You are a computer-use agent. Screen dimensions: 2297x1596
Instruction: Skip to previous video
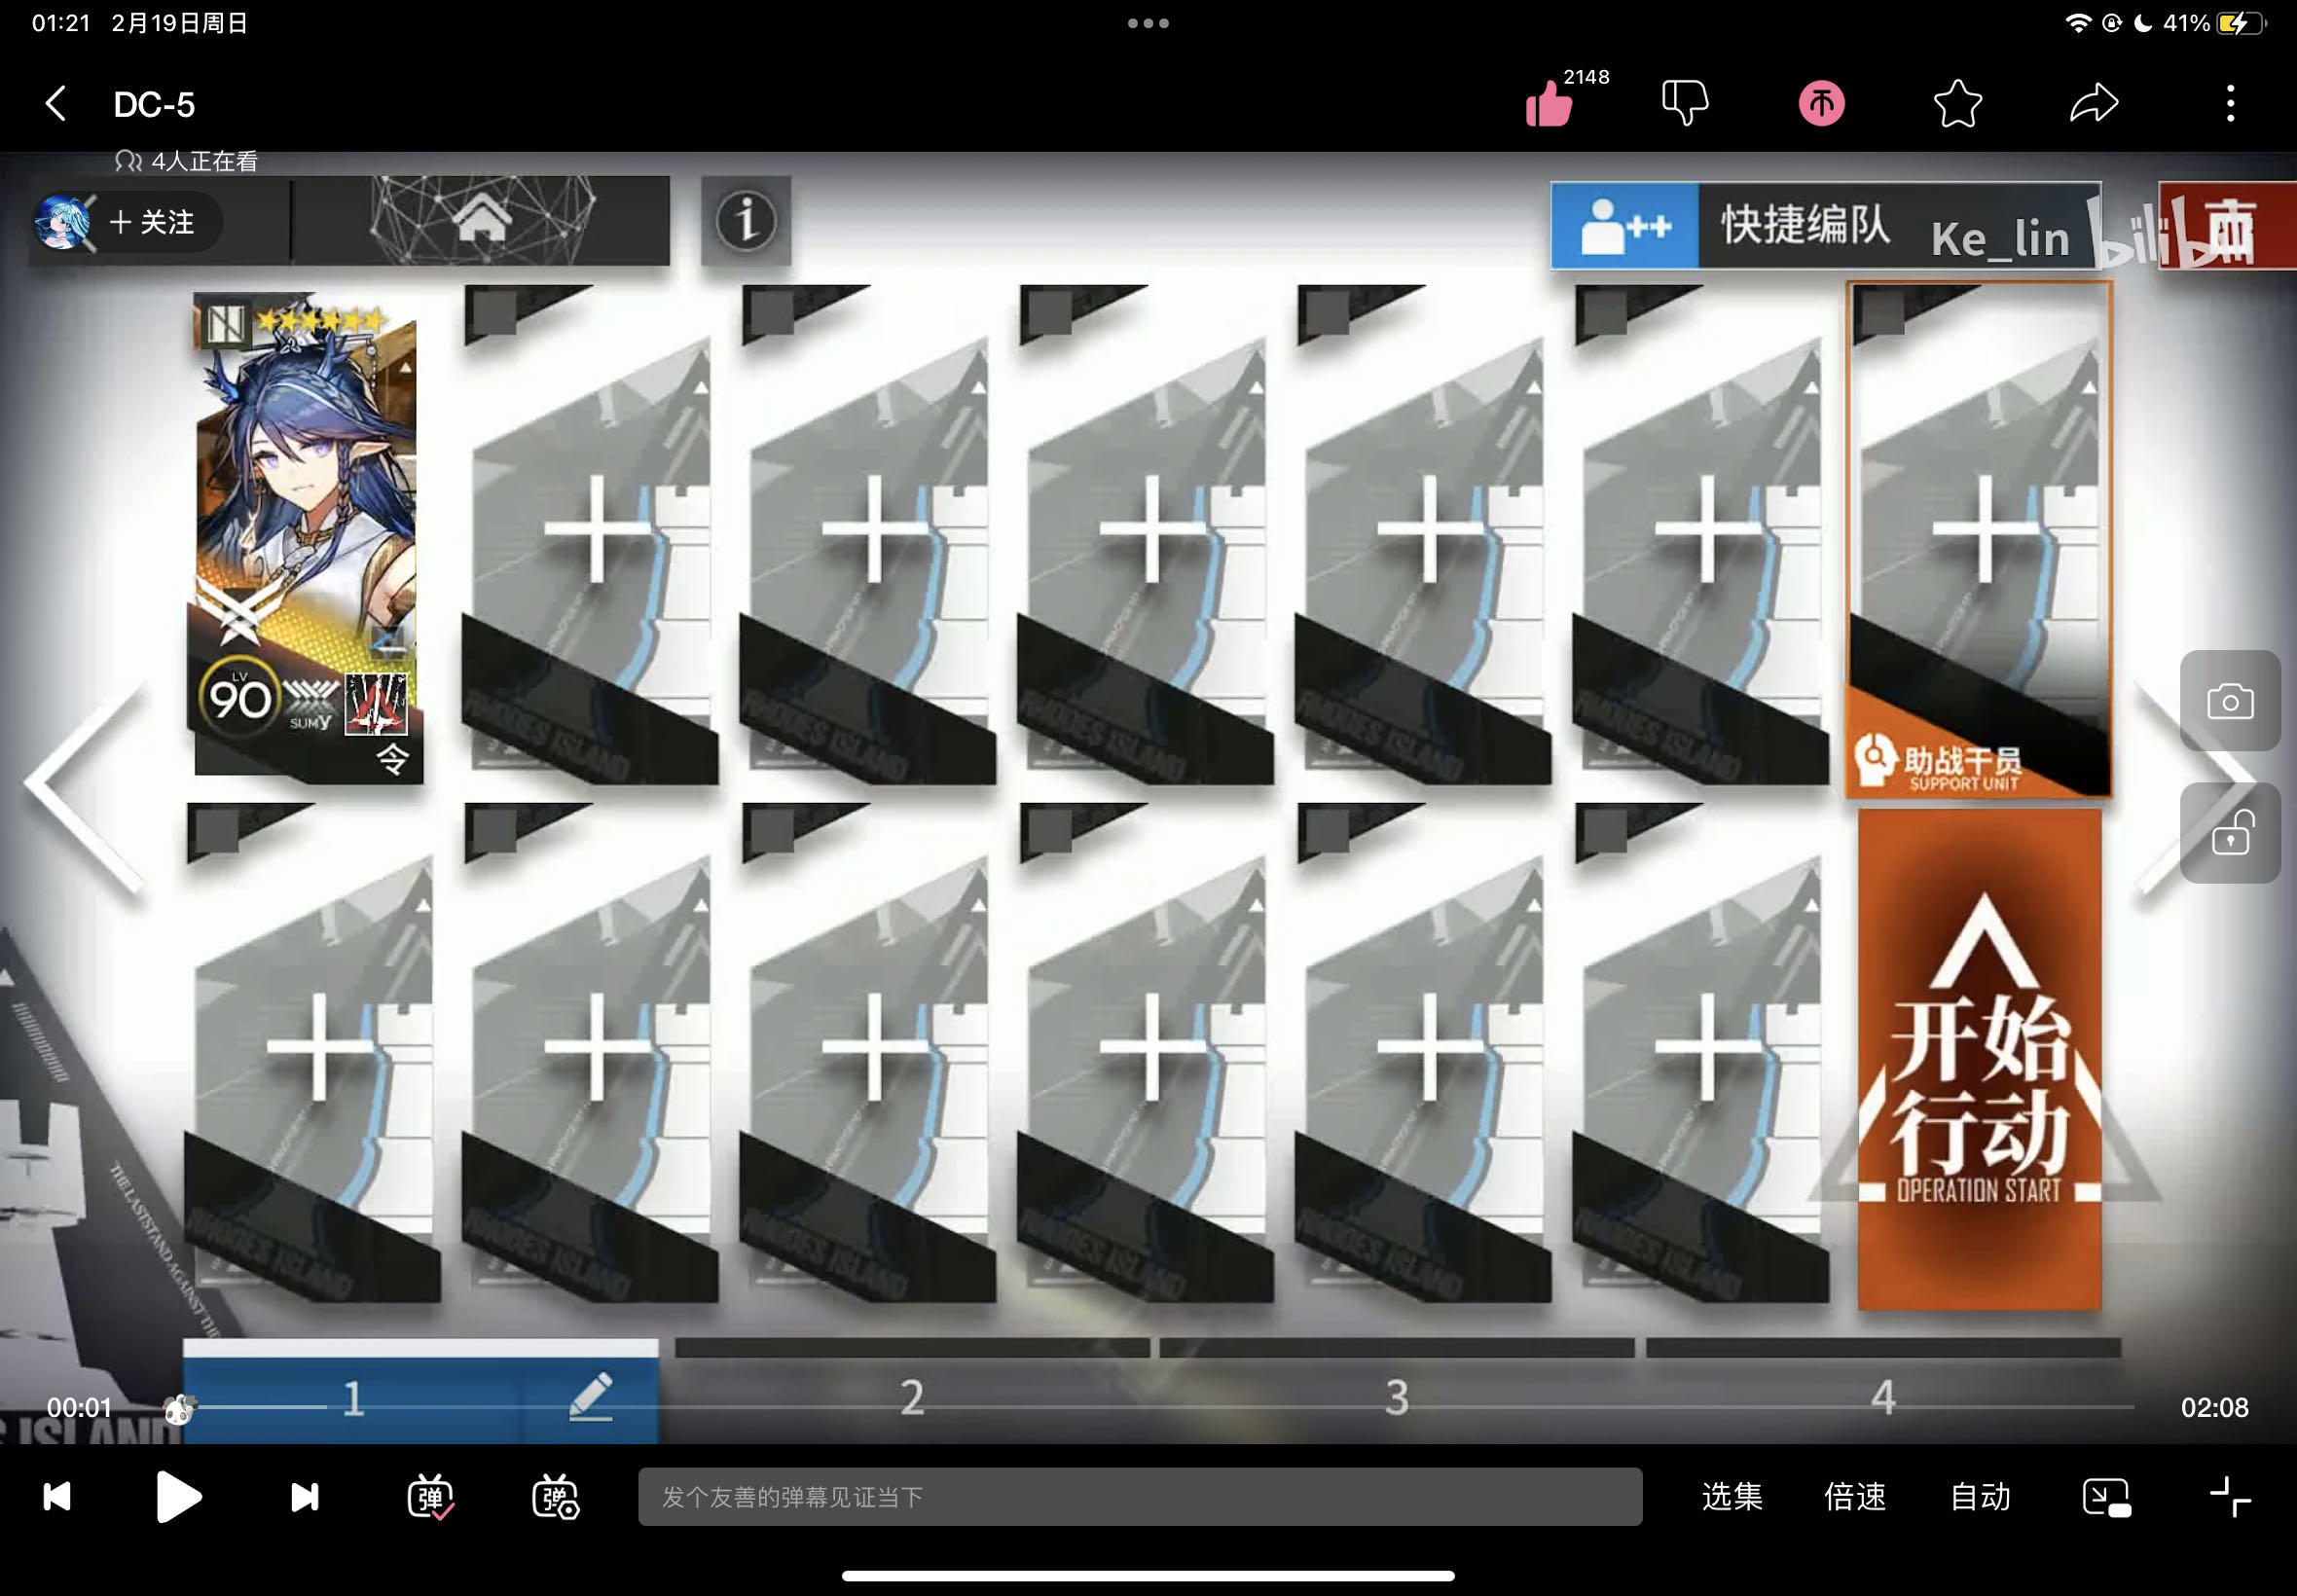pyautogui.click(x=57, y=1497)
